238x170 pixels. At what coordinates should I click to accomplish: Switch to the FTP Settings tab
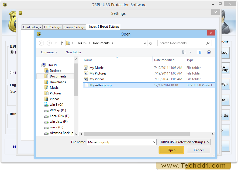pyautogui.click(x=52, y=27)
